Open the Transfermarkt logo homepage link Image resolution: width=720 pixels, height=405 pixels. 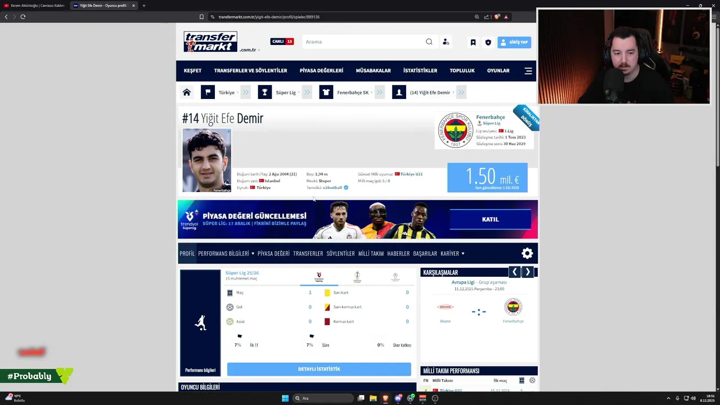coord(210,42)
